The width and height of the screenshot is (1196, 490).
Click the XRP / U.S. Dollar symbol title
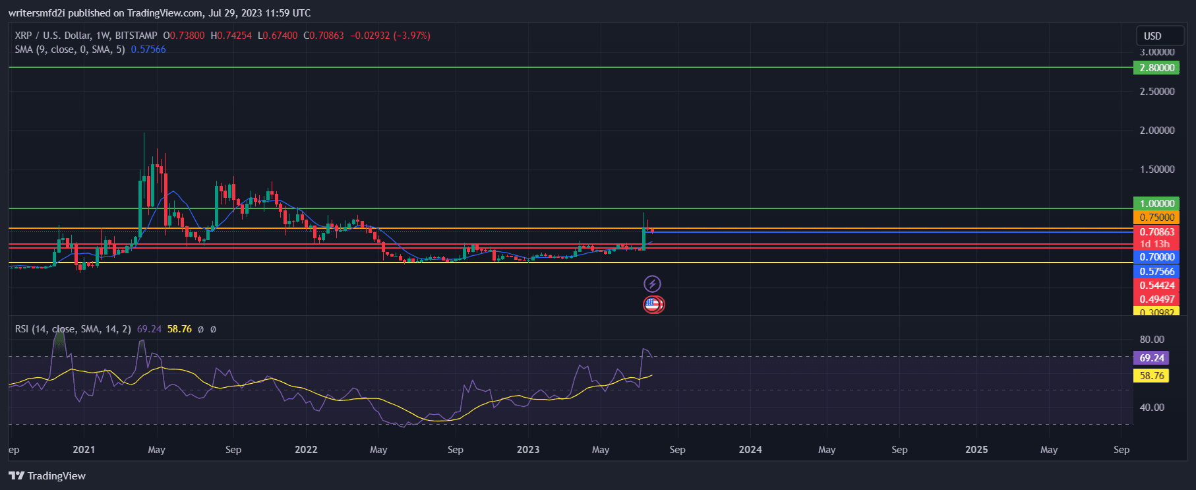pos(86,36)
